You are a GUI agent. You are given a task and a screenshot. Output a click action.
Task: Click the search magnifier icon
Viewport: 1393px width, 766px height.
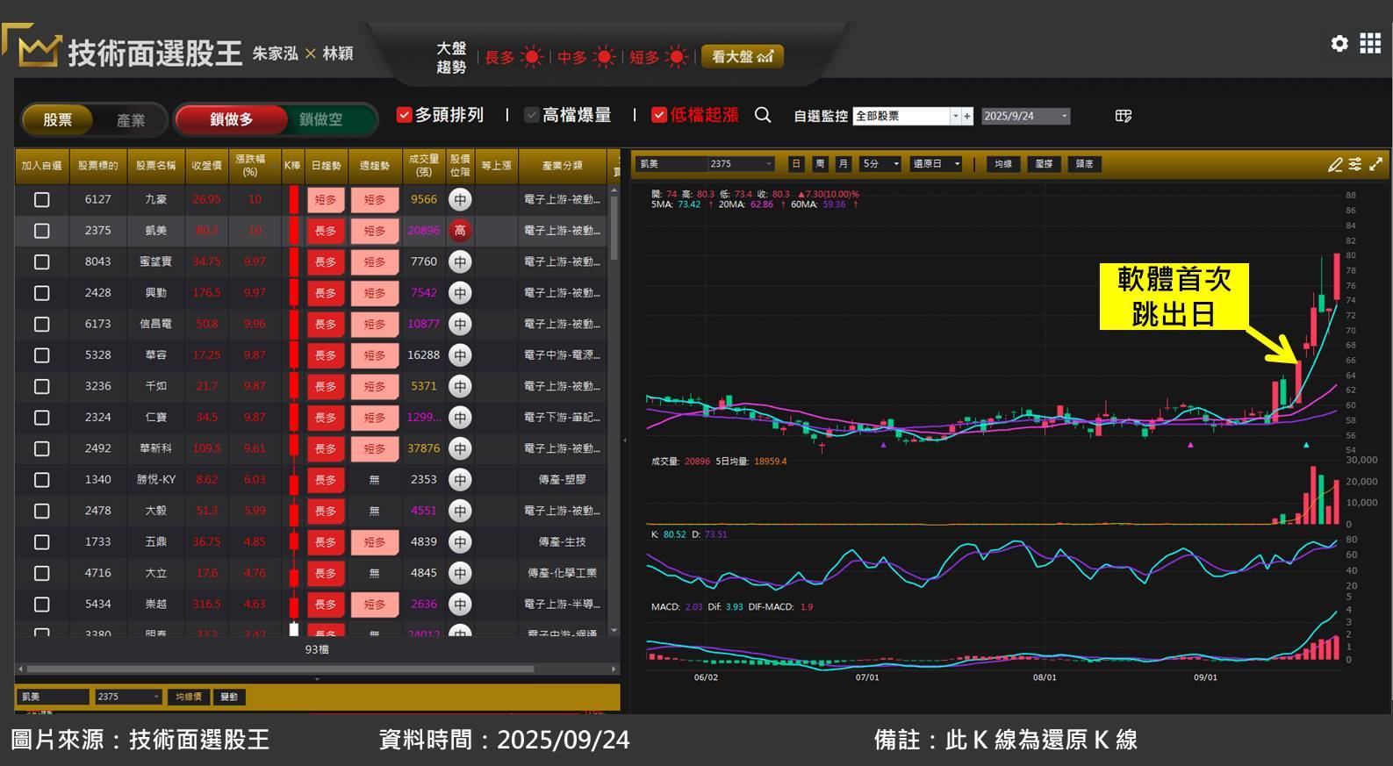click(763, 115)
